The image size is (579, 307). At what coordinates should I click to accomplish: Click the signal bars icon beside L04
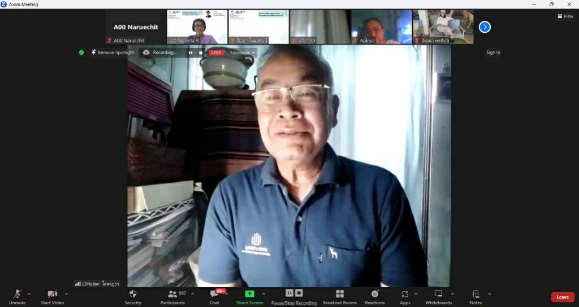[x=78, y=284]
